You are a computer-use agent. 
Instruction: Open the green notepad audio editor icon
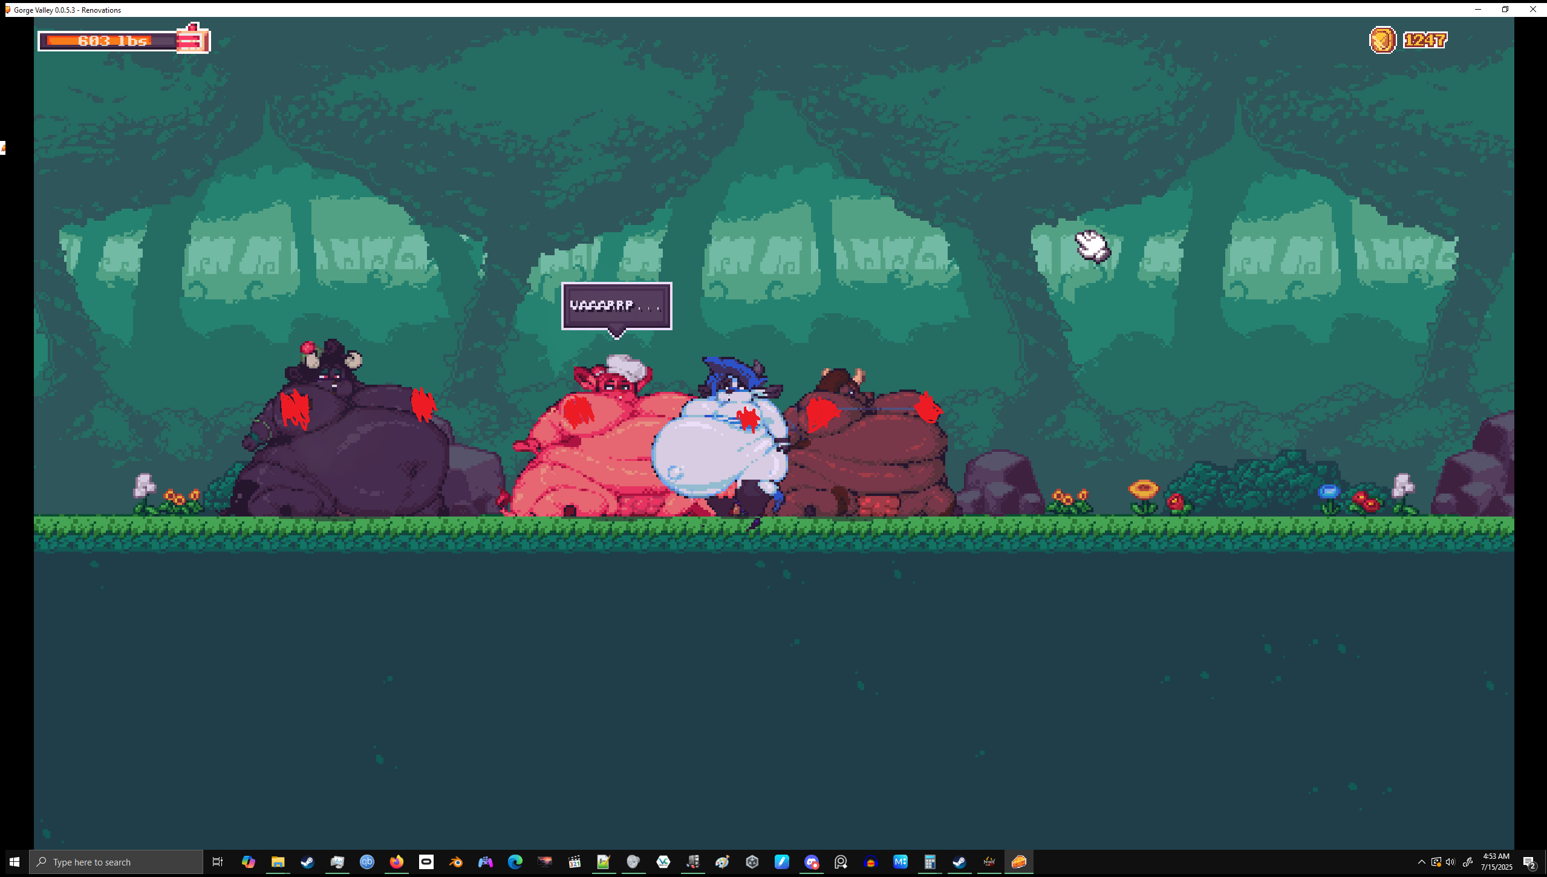604,862
